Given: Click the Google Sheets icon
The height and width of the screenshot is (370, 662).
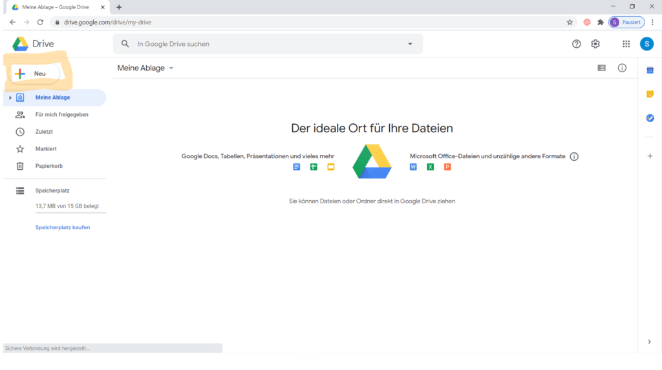Looking at the screenshot, I should [314, 167].
